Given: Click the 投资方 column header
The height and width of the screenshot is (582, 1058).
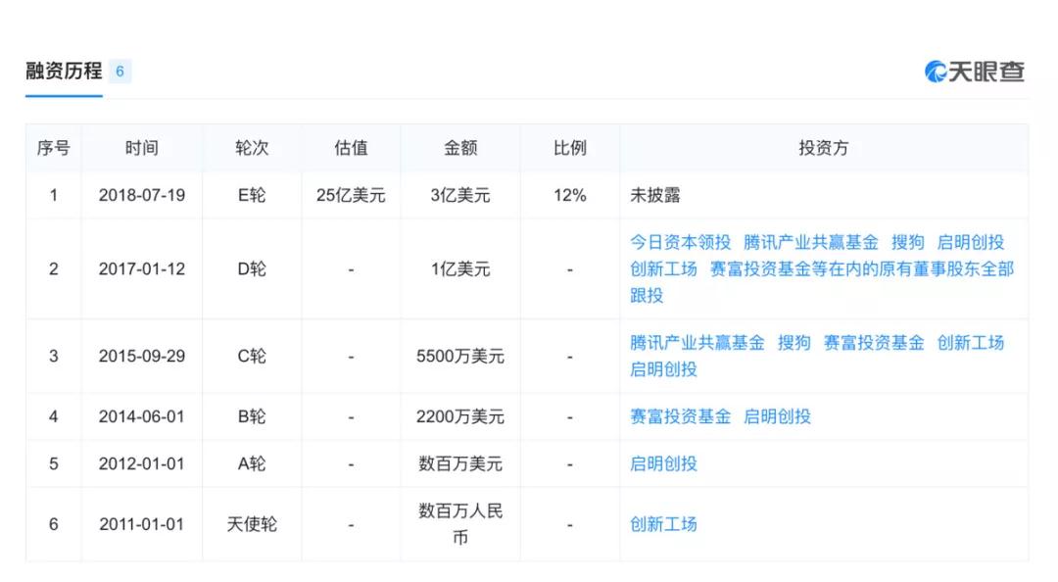Looking at the screenshot, I should point(823,148).
